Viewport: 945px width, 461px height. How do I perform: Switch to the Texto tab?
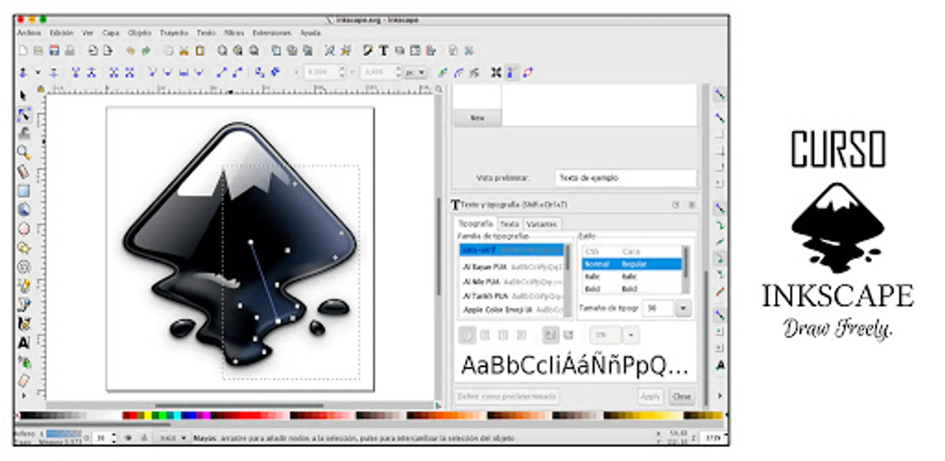(x=509, y=224)
